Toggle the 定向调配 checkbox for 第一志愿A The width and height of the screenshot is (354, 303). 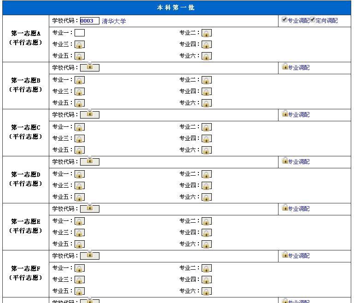click(x=313, y=20)
